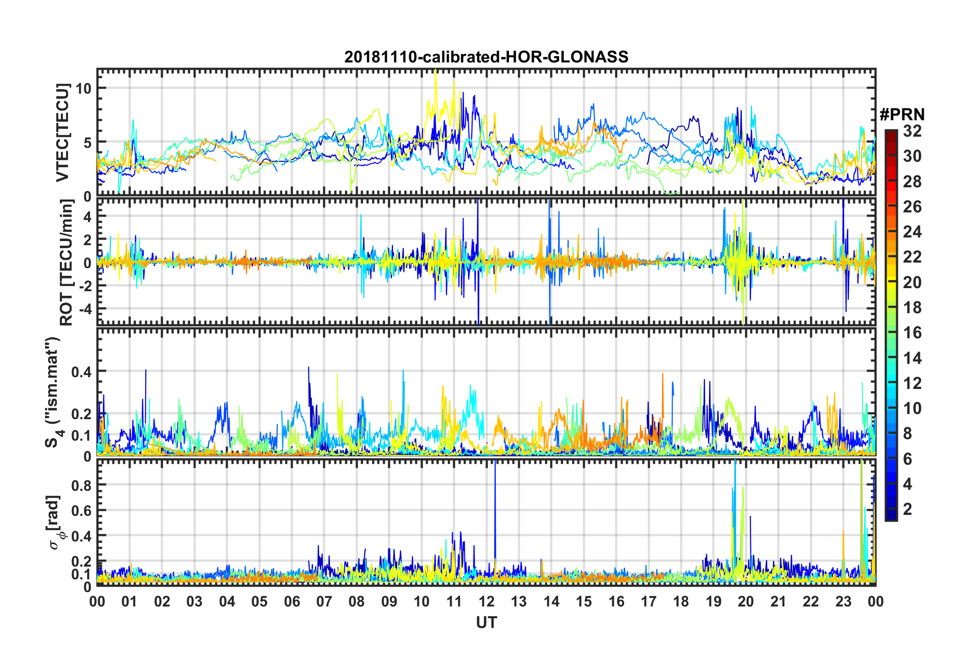Click colorbar tick label 32
Viewport: 973px width, 651px height.
(x=912, y=131)
